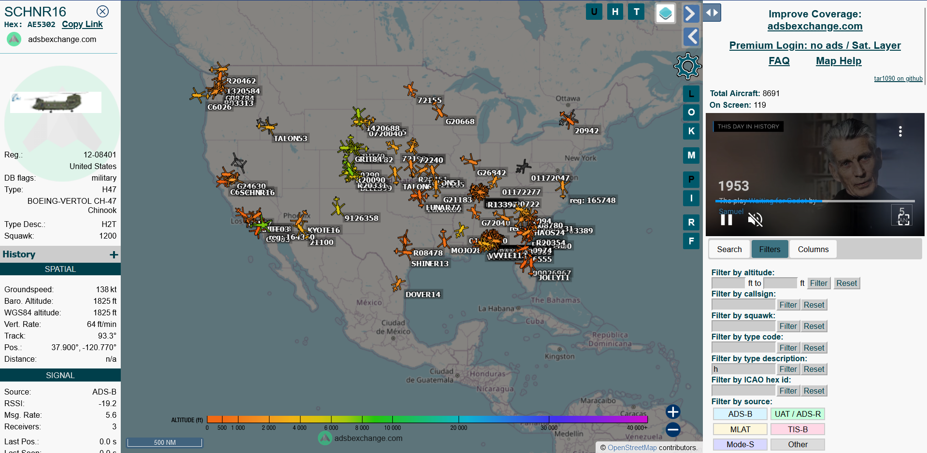
Task: Apply the altitude Filter button
Action: tap(819, 283)
